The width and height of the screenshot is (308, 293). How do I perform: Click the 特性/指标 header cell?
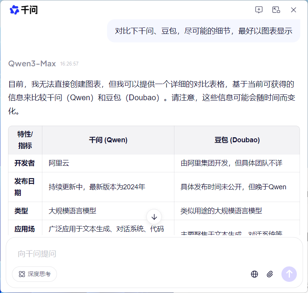click(x=25, y=140)
